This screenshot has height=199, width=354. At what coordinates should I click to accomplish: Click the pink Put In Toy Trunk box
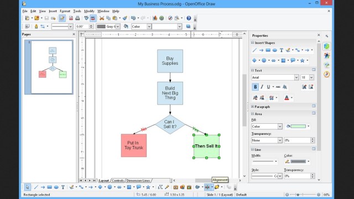[134, 145]
